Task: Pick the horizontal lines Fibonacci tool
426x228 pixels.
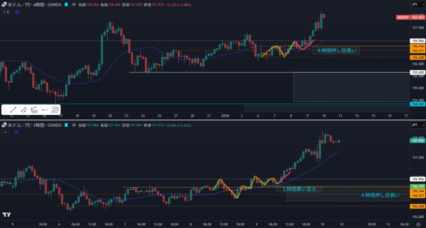Action: pyautogui.click(x=55, y=110)
